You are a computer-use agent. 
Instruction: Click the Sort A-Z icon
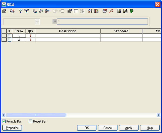(x=90, y=11)
